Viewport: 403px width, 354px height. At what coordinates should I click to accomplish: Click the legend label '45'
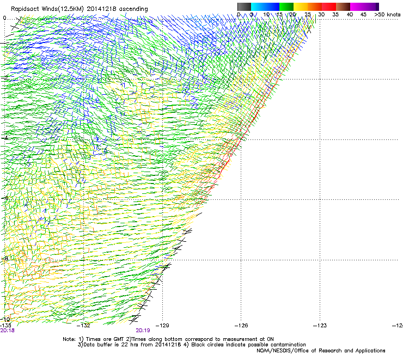click(x=363, y=14)
